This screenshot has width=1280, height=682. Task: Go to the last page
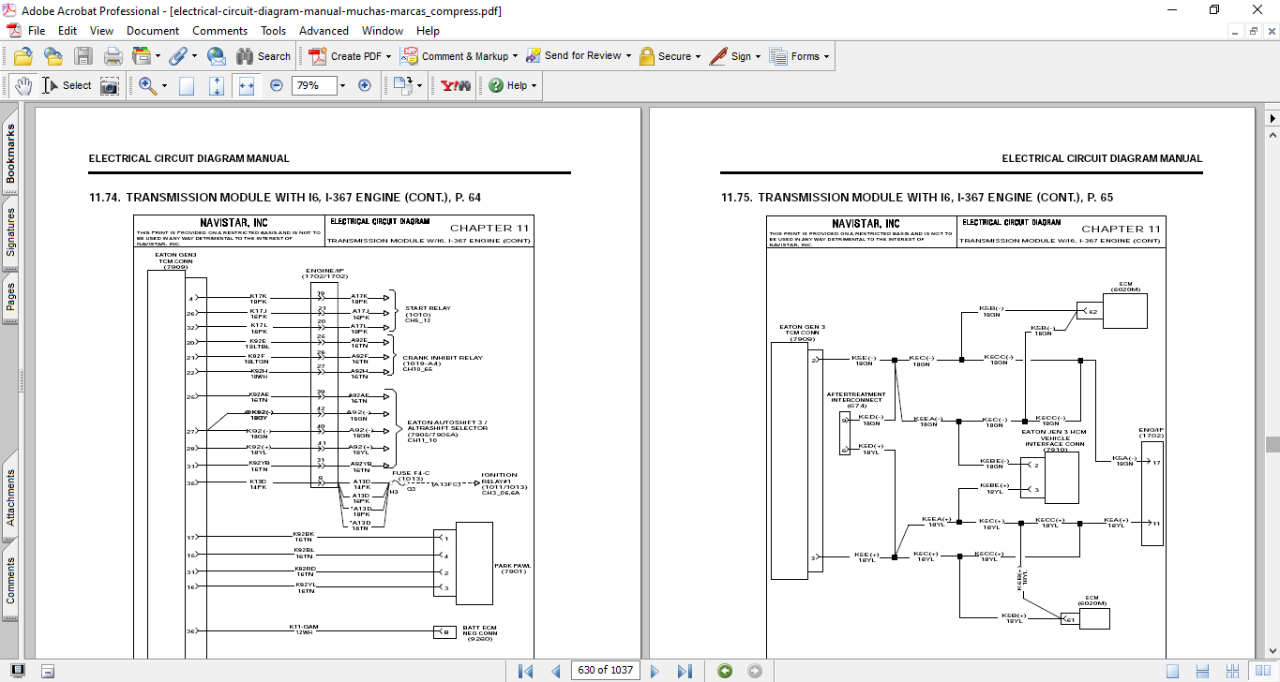685,671
